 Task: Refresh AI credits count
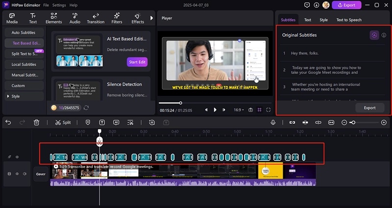[x=86, y=108]
